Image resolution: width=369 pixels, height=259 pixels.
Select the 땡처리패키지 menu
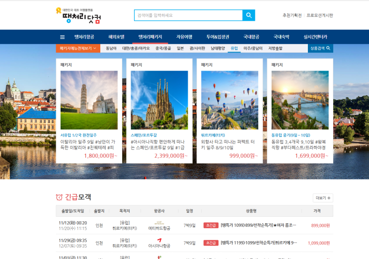pyautogui.click(x=150, y=37)
